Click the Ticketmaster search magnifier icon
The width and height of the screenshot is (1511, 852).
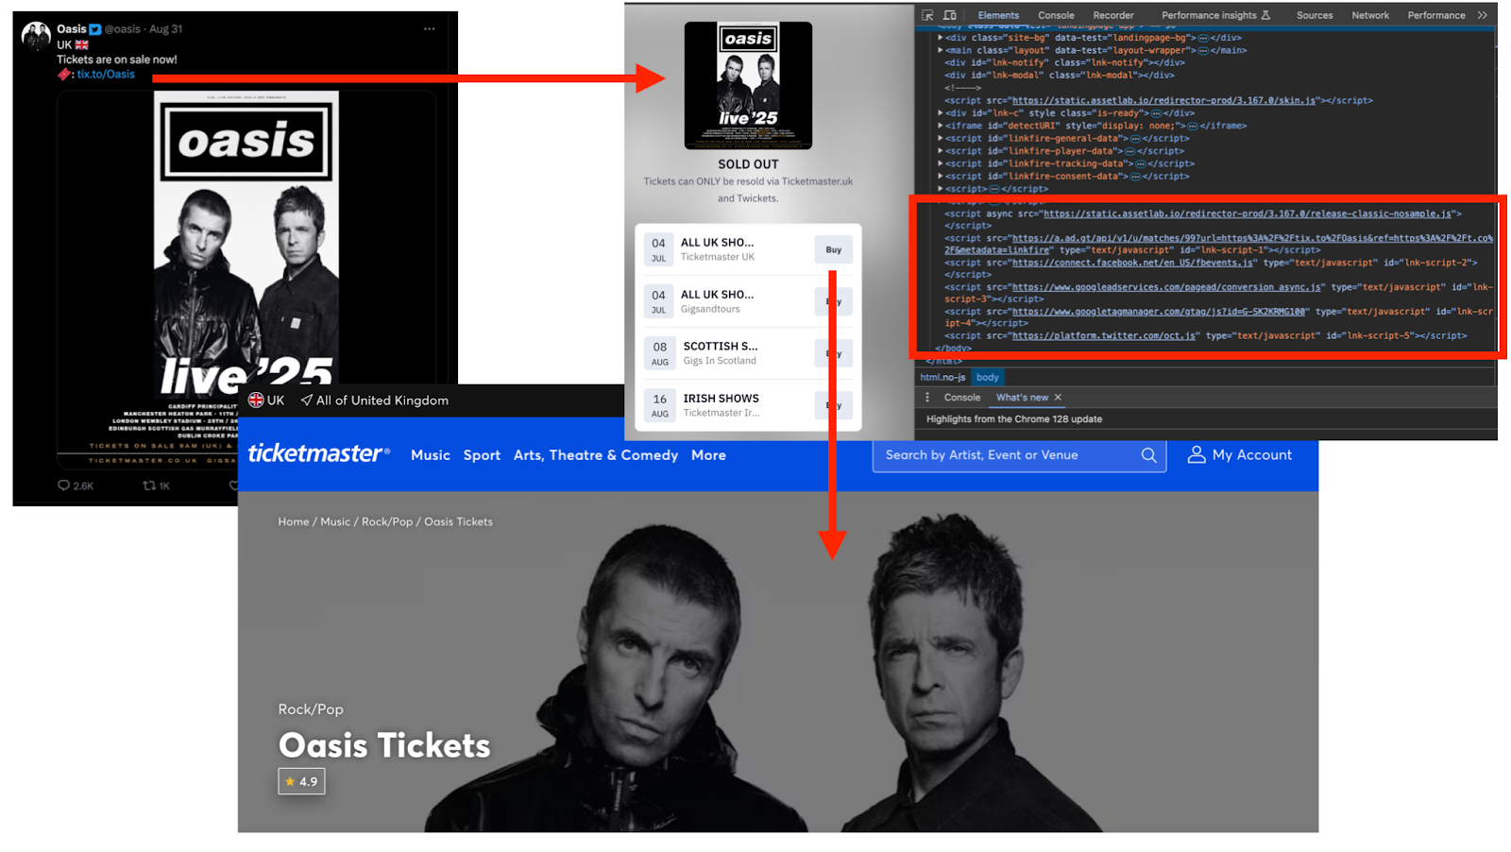point(1148,455)
